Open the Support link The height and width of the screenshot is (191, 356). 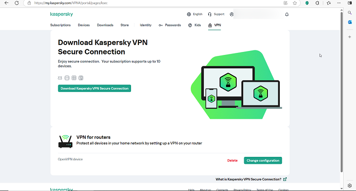[219, 14]
